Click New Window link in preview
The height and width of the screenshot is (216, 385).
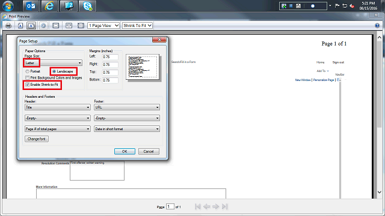click(x=303, y=80)
